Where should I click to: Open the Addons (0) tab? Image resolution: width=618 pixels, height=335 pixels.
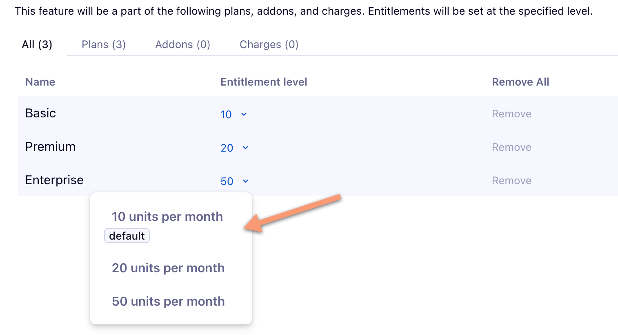click(x=182, y=44)
